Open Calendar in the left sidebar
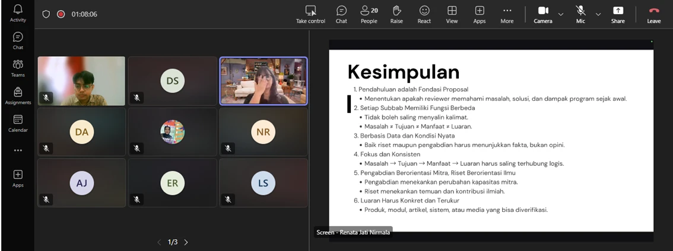Screen dimensions: 673x251 pyautogui.click(x=18, y=123)
